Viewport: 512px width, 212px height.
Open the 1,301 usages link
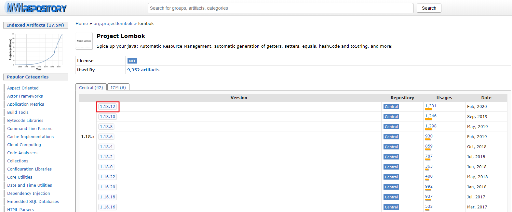click(x=431, y=106)
